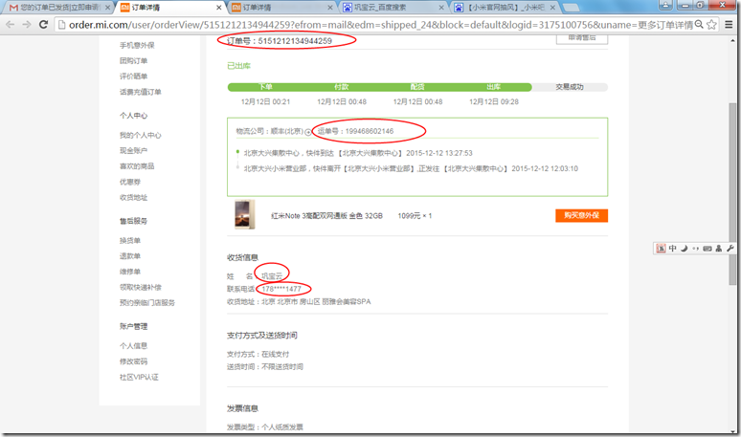Switch to the second 订单详情 tab
The image size is (741, 437).
tap(281, 8)
